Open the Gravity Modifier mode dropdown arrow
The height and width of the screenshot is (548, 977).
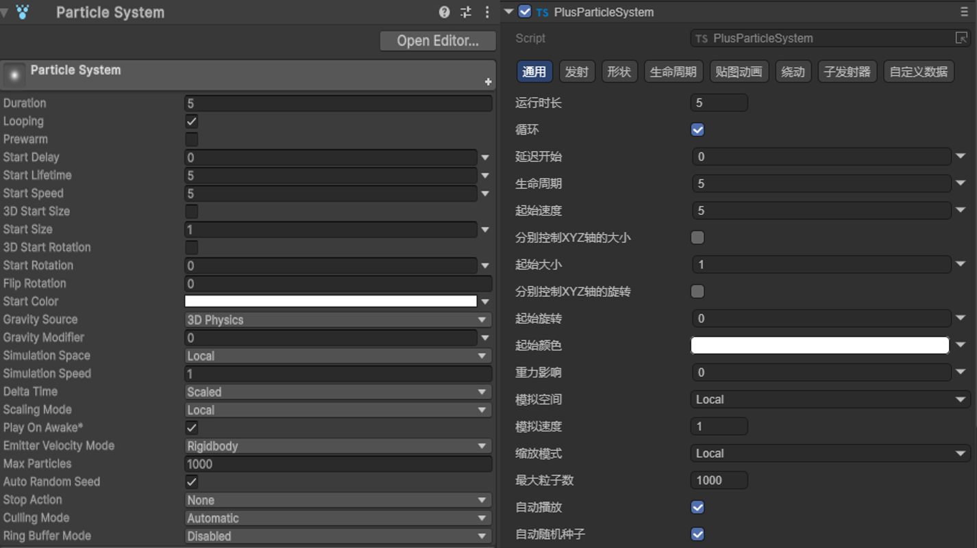coord(485,338)
